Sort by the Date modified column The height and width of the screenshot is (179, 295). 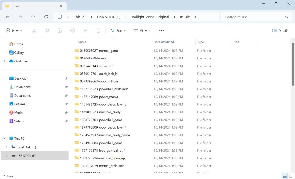point(174,42)
